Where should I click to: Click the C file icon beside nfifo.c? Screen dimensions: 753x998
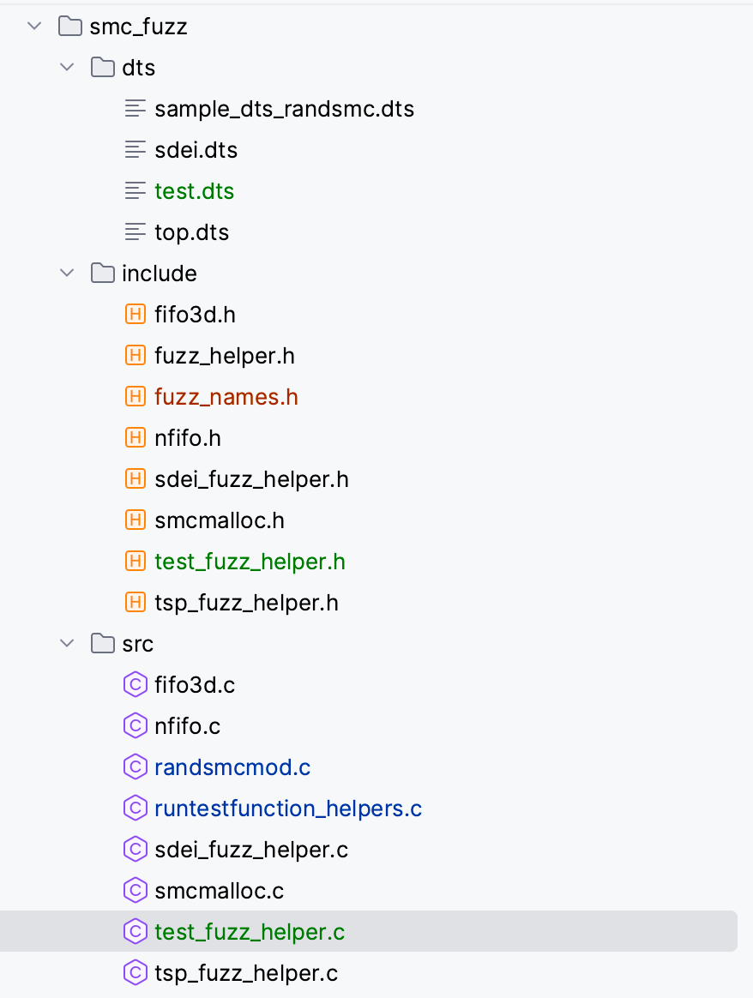(x=136, y=726)
